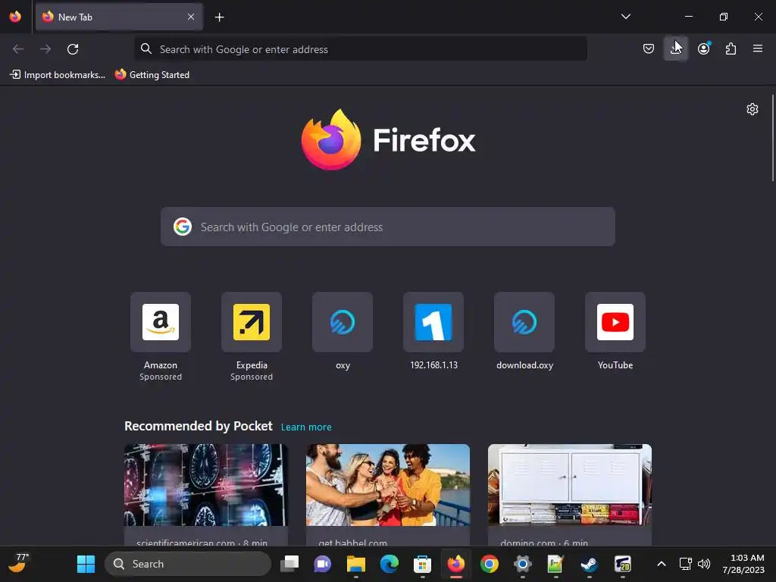Close the New Tab tab

[191, 17]
